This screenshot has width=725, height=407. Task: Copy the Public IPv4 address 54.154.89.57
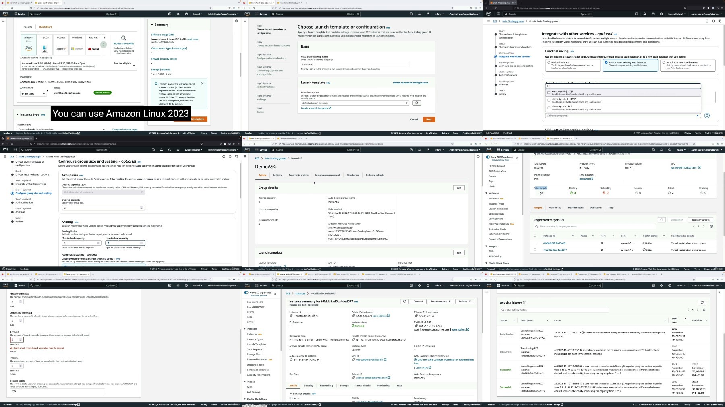click(354, 316)
